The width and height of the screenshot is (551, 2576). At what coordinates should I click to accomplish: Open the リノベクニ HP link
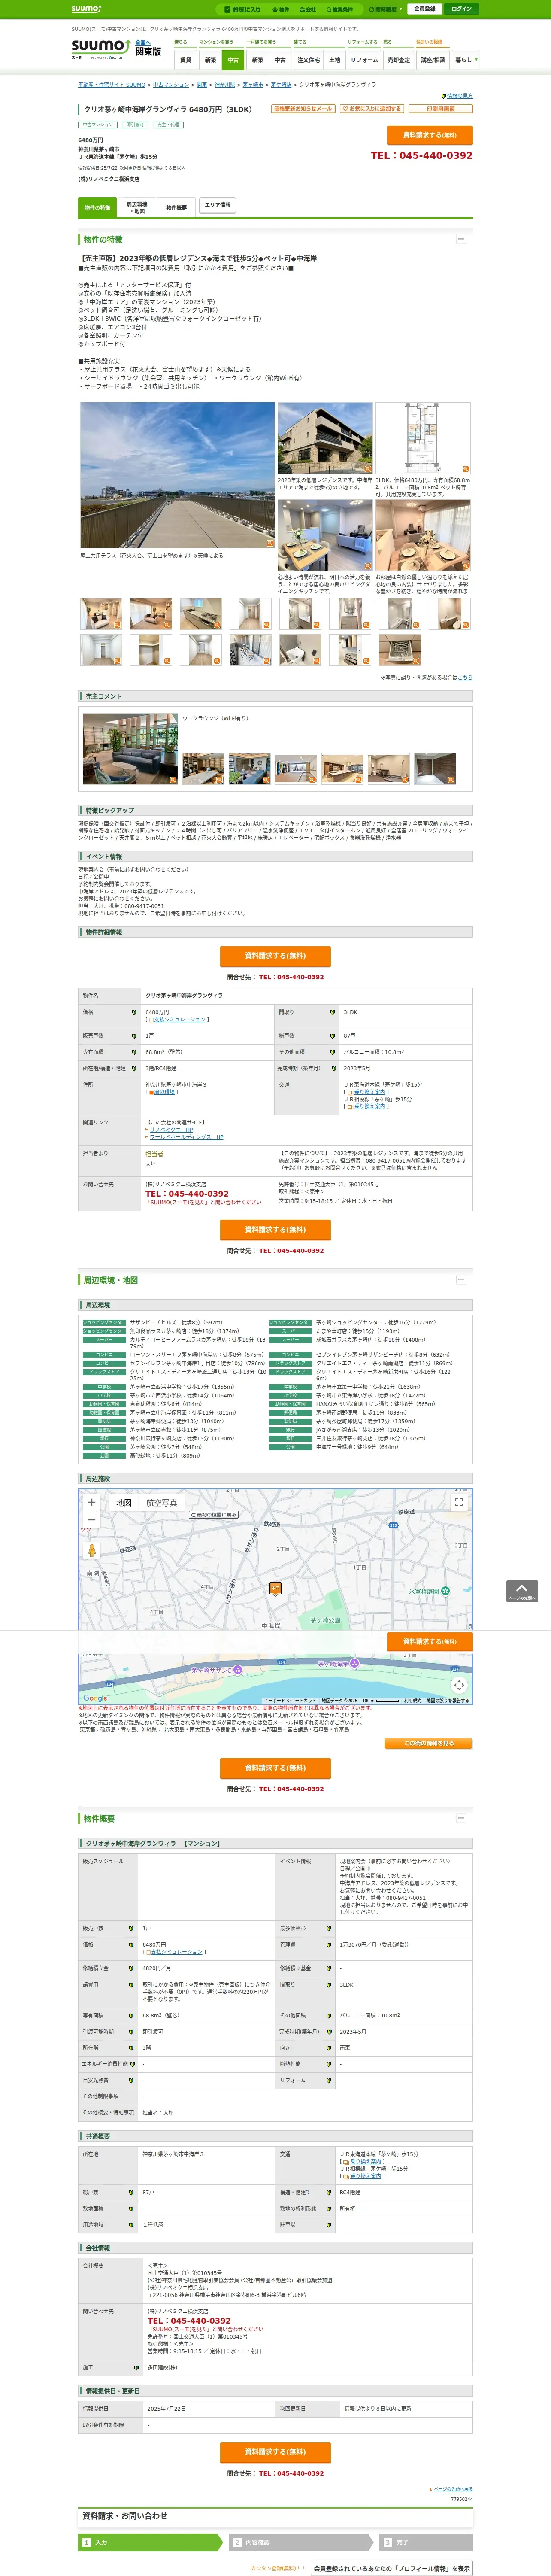click(171, 1129)
